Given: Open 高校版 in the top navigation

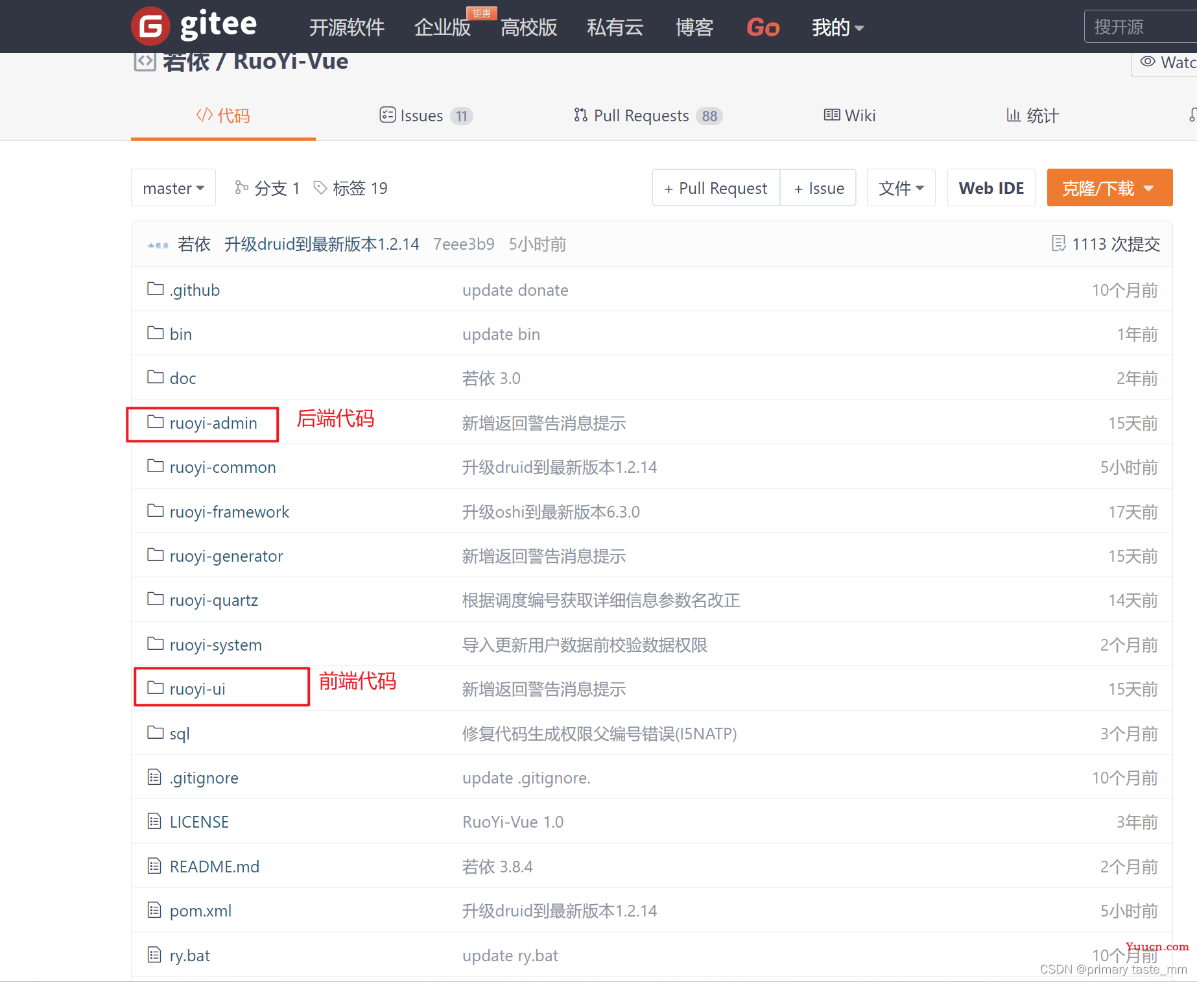Looking at the screenshot, I should pos(528,27).
